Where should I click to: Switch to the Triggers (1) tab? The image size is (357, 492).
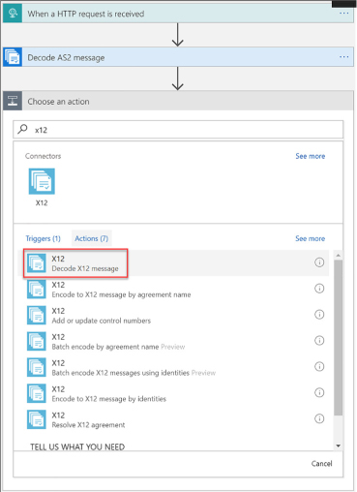click(x=43, y=238)
